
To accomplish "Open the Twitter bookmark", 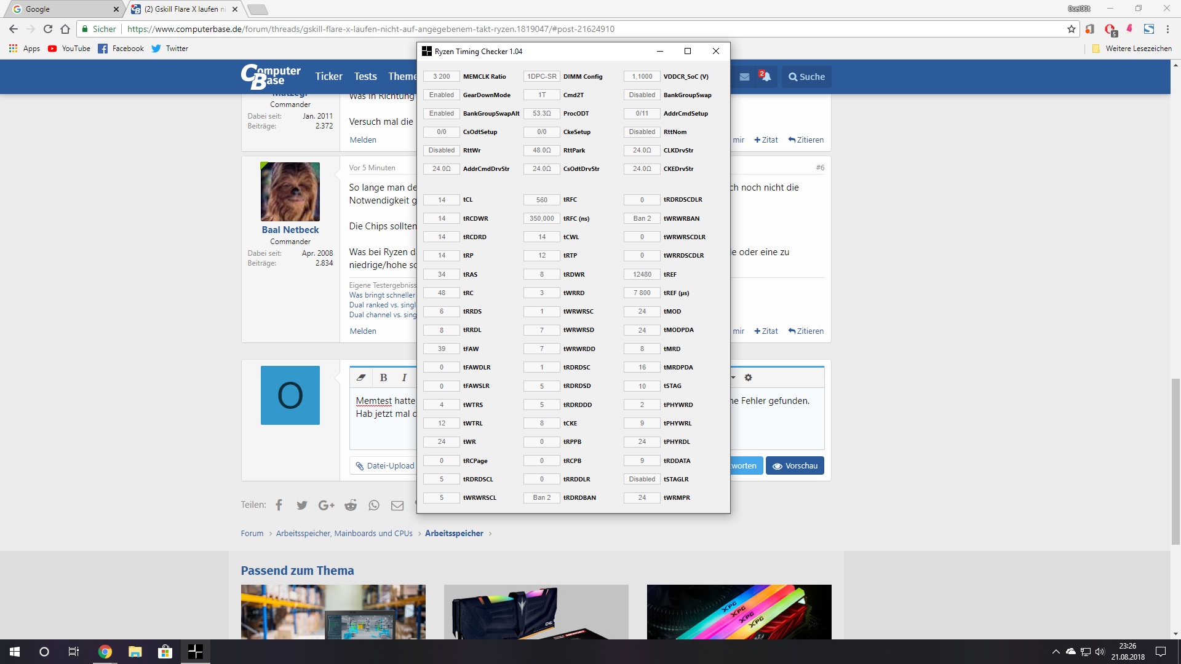I will coord(170,49).
